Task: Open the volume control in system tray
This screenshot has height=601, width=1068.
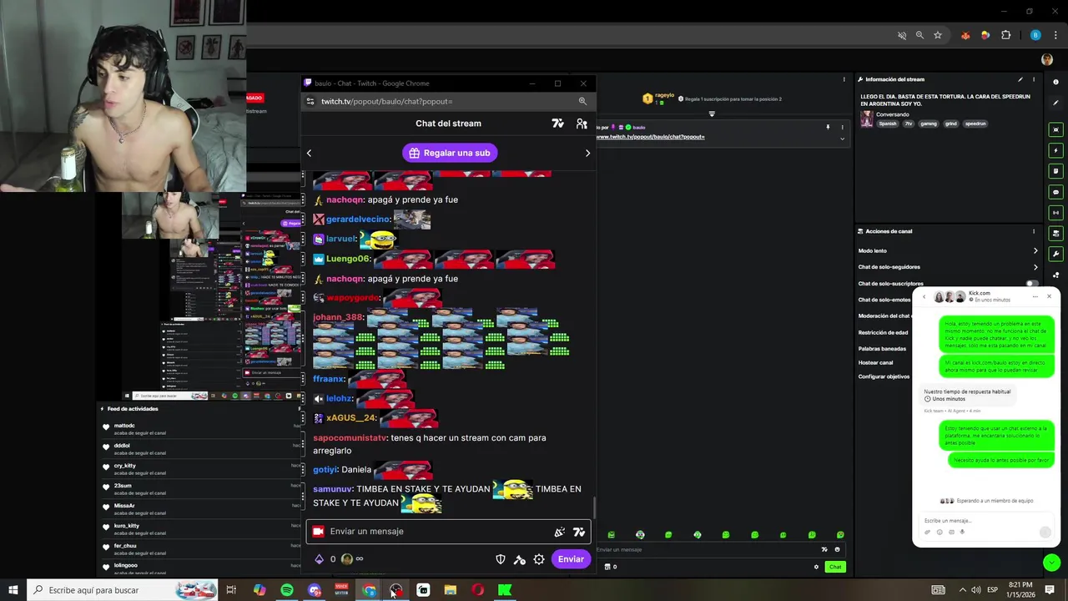Action: [x=975, y=590]
